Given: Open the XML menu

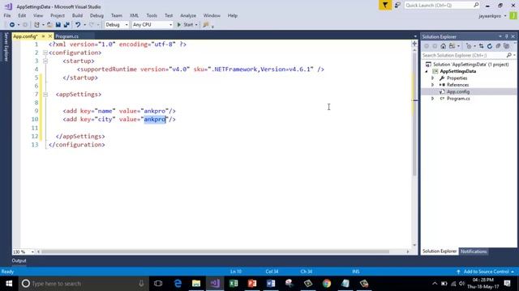Looking at the screenshot, I should (x=134, y=15).
